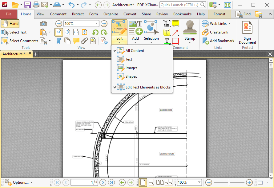Click the page number field 1/8
Viewport: 274px width, 188px height.
coord(84,182)
